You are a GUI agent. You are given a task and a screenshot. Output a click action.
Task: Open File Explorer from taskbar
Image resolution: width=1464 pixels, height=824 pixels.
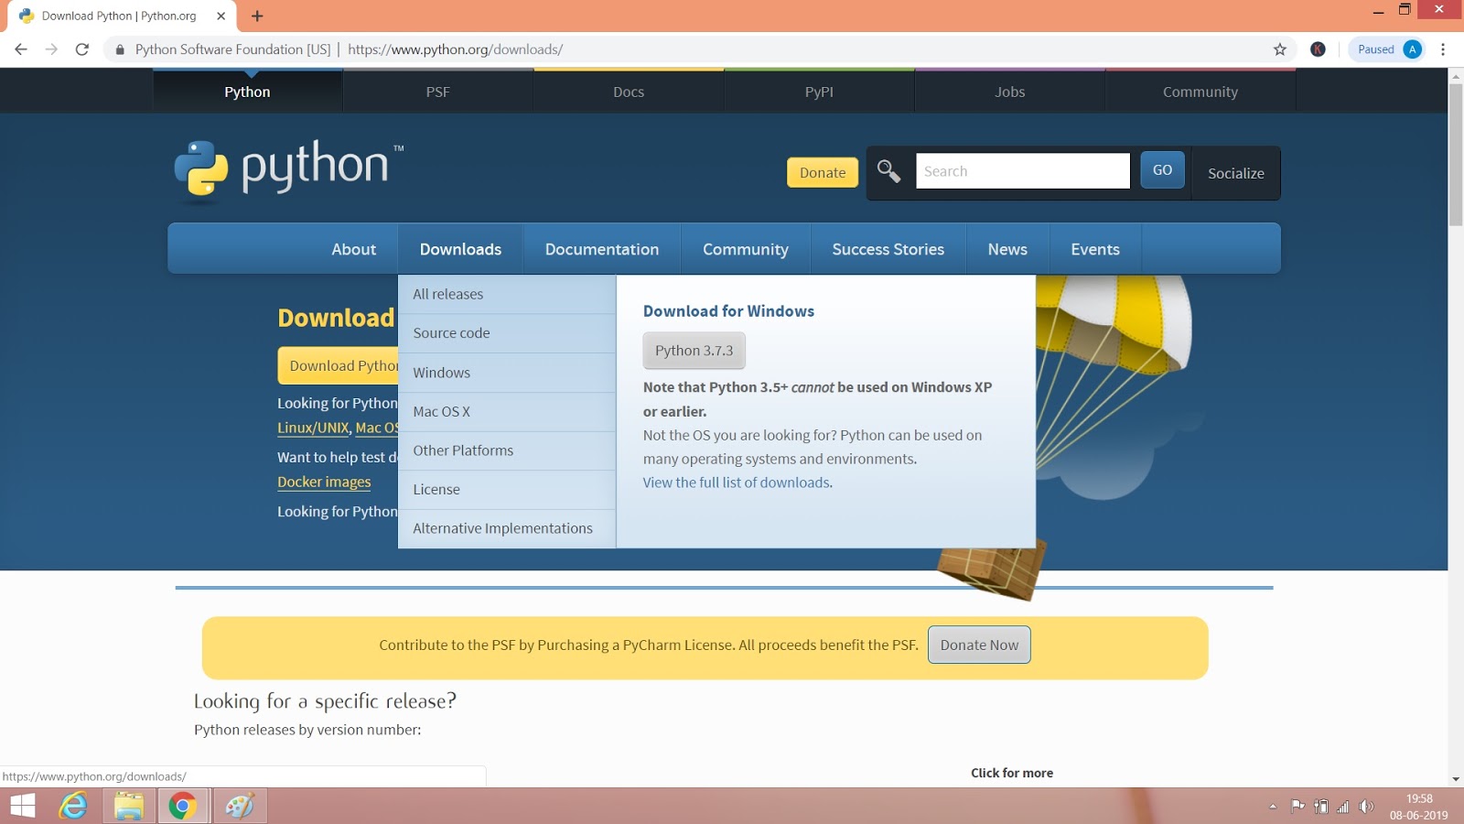tap(129, 806)
